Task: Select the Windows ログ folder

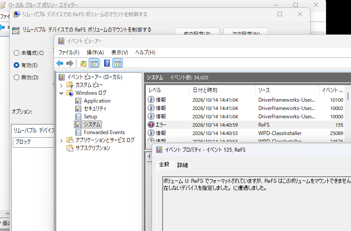Action: click(x=91, y=93)
